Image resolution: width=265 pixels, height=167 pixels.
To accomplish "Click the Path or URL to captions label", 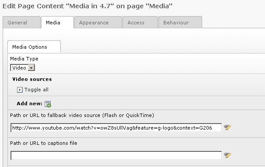I will click(44, 143).
